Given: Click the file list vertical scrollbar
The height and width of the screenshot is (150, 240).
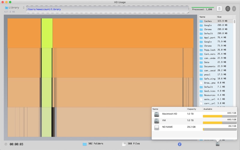Looking at the screenshot, I should tap(234, 21).
